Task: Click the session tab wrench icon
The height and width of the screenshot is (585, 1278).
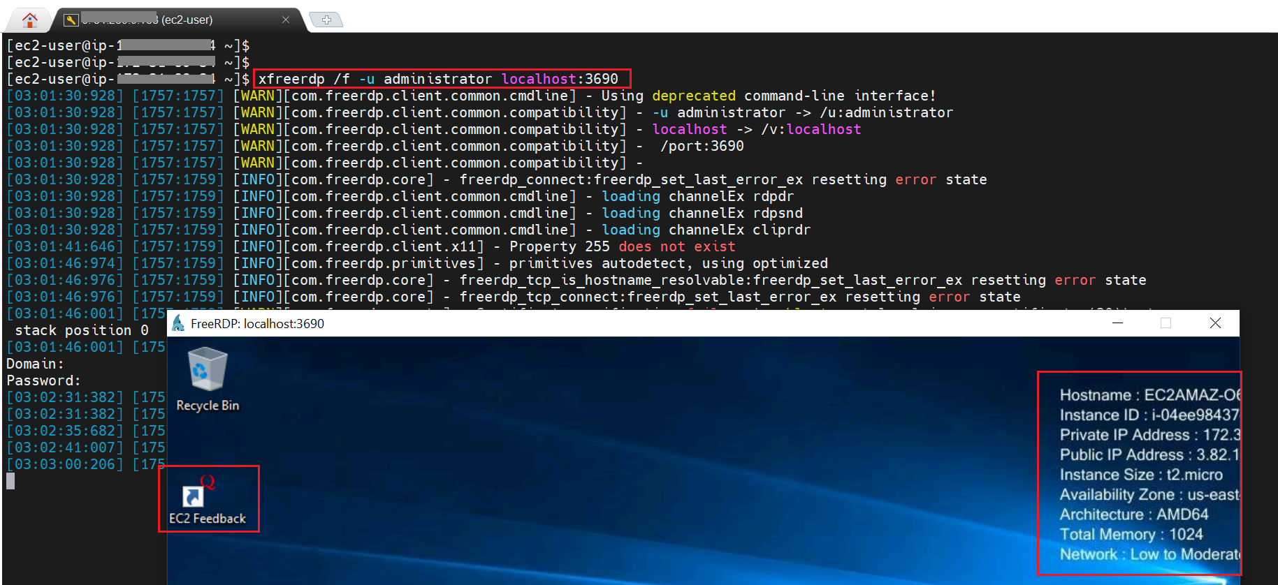Action: click(x=71, y=20)
